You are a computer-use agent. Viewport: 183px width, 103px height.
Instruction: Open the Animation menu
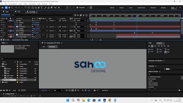pyautogui.click(x=32, y=4)
